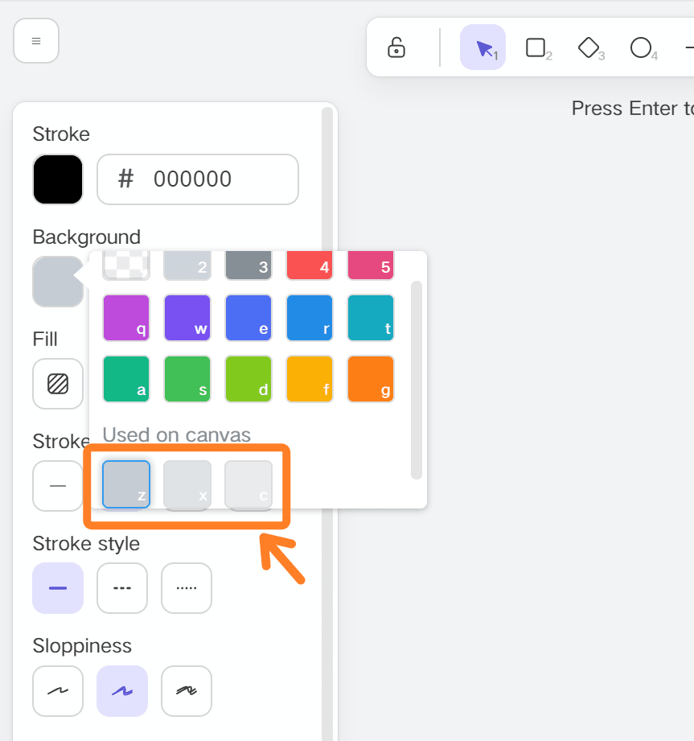The height and width of the screenshot is (741, 694).
Task: Click the hachure Fill style icon
Action: click(57, 384)
